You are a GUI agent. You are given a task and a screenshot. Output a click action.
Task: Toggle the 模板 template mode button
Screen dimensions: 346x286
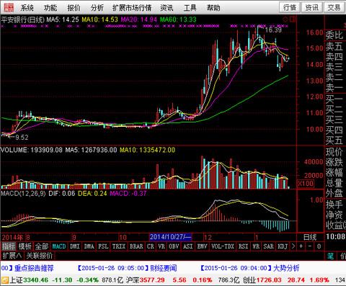(x=25, y=246)
